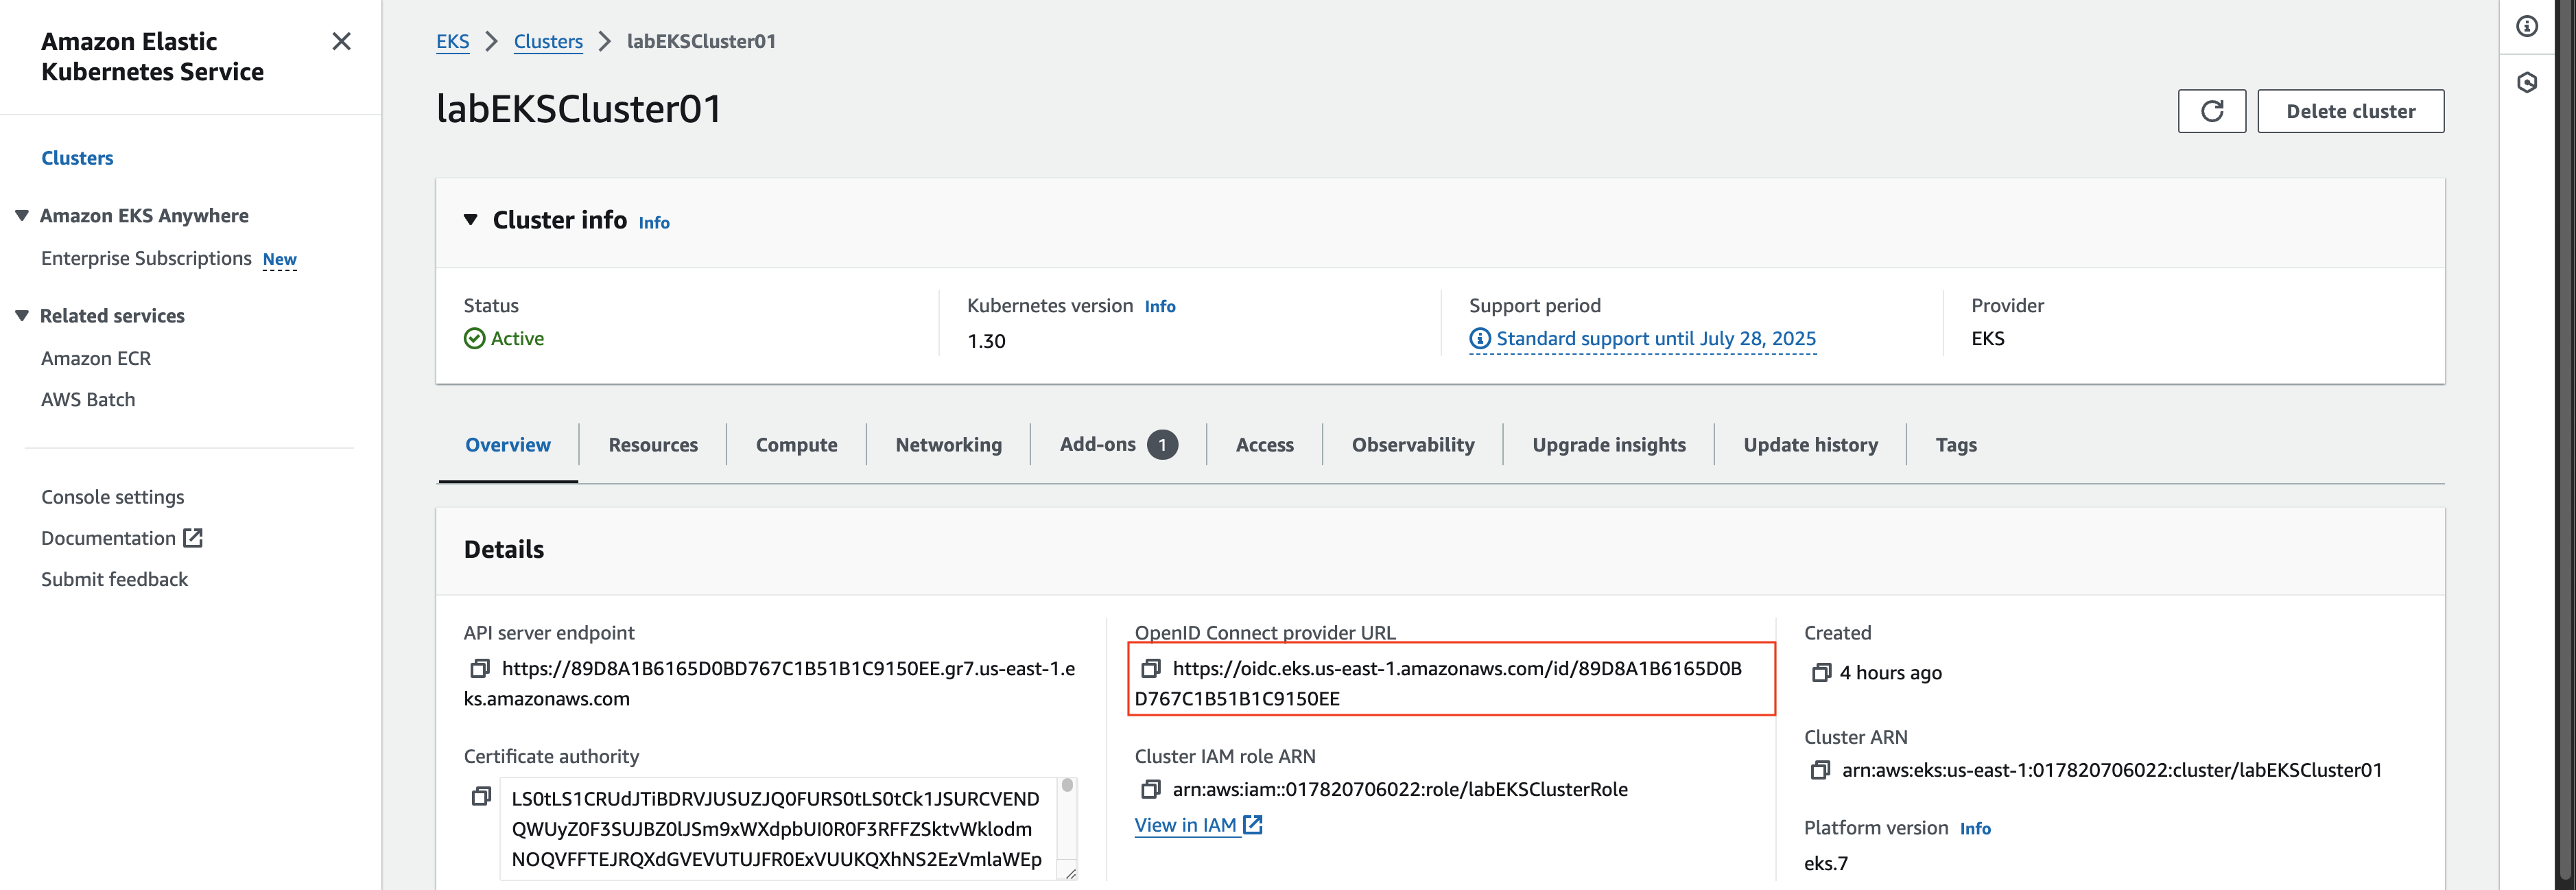Click the Add-ons count badge
This screenshot has width=2576, height=890.
click(x=1162, y=445)
